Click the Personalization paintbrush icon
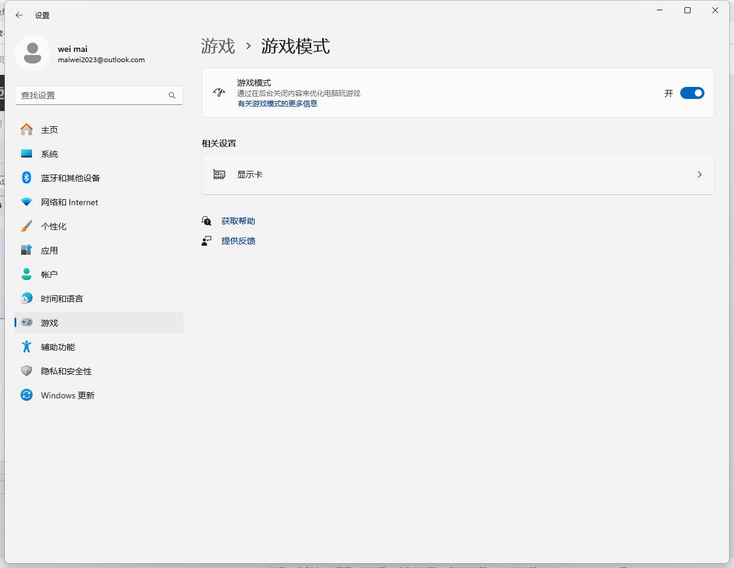This screenshot has width=734, height=568. tap(27, 226)
